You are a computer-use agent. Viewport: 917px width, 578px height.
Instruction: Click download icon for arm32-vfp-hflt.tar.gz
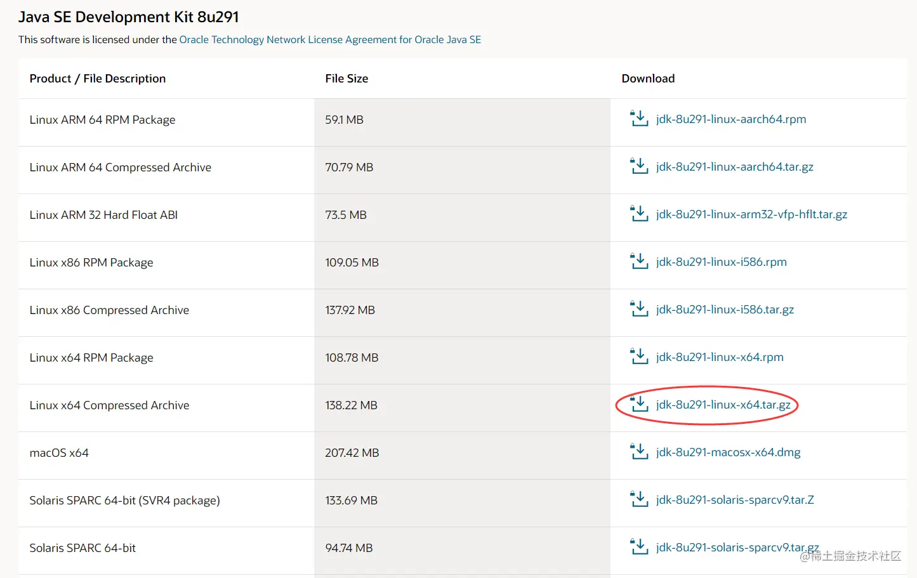pos(638,214)
